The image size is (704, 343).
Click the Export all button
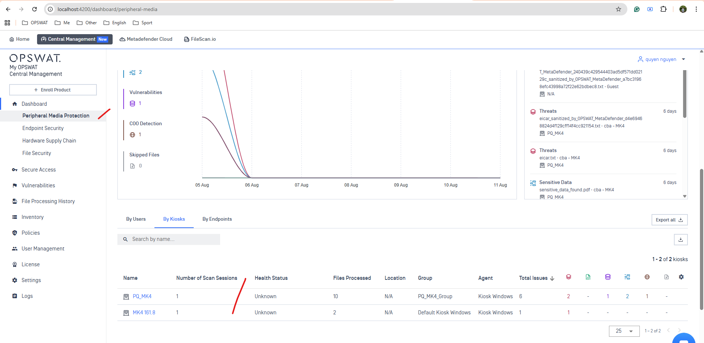(670, 220)
